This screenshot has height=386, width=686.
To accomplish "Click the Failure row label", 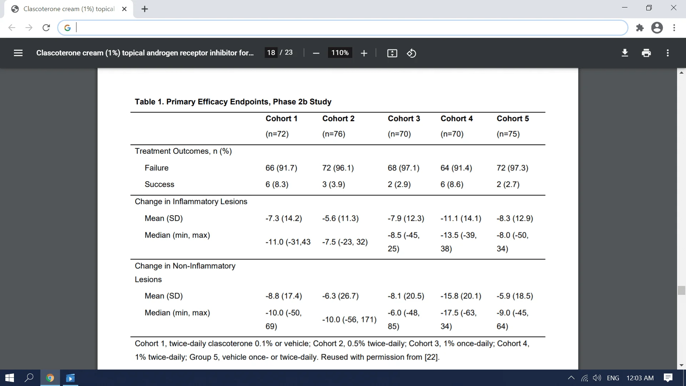I will 156,168.
